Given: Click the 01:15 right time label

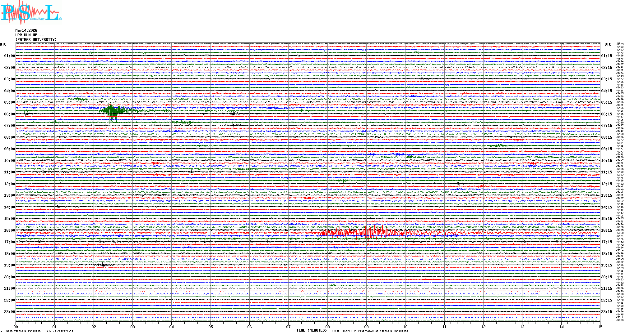Looking at the screenshot, I should tap(606, 56).
